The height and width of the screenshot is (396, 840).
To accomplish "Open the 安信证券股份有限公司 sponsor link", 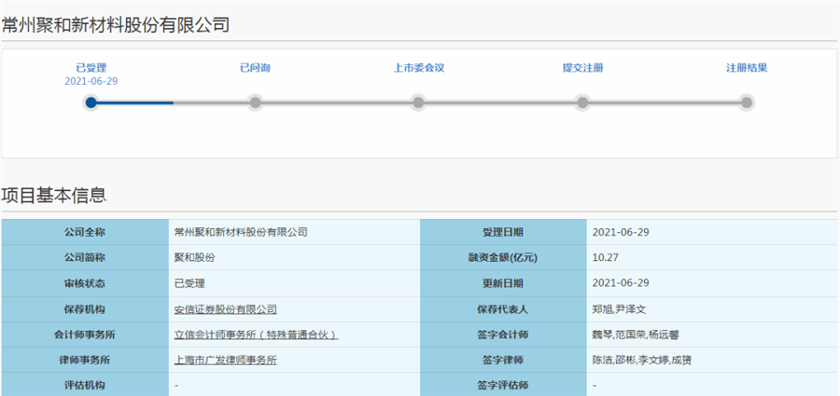I will coord(225,308).
